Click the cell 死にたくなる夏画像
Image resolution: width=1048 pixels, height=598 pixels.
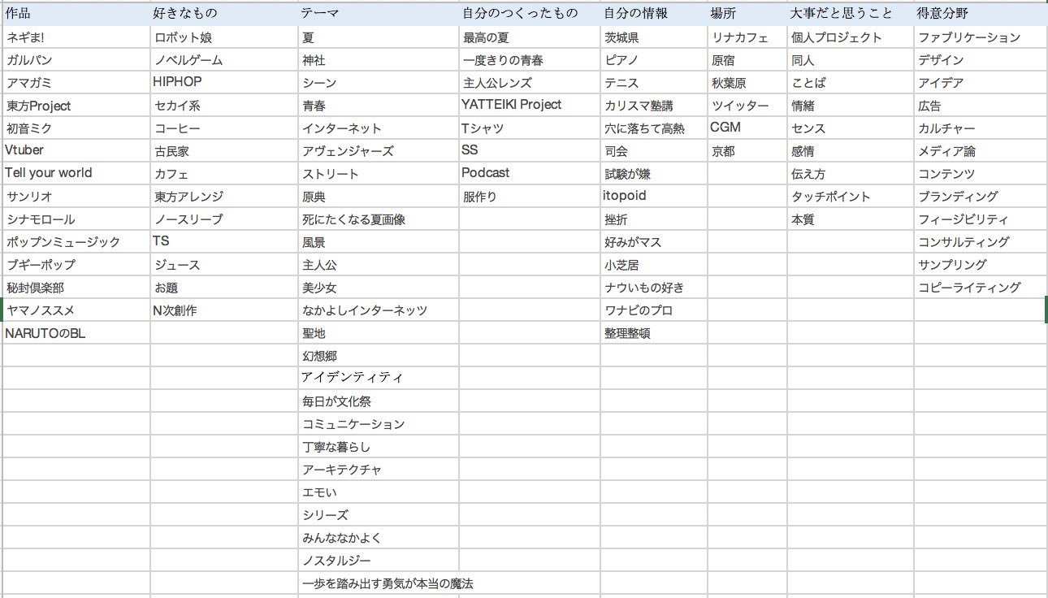tap(378, 219)
